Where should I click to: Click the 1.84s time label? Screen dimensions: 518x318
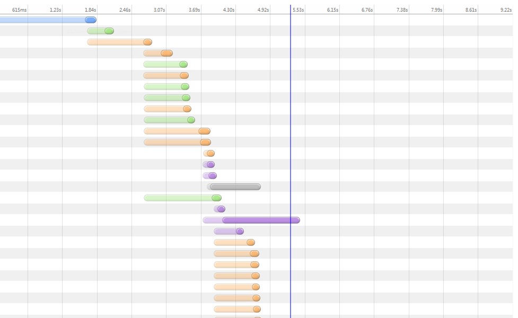(90, 10)
